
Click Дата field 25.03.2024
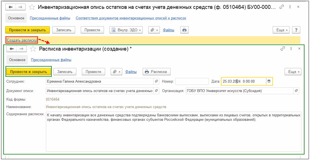(x=244, y=81)
